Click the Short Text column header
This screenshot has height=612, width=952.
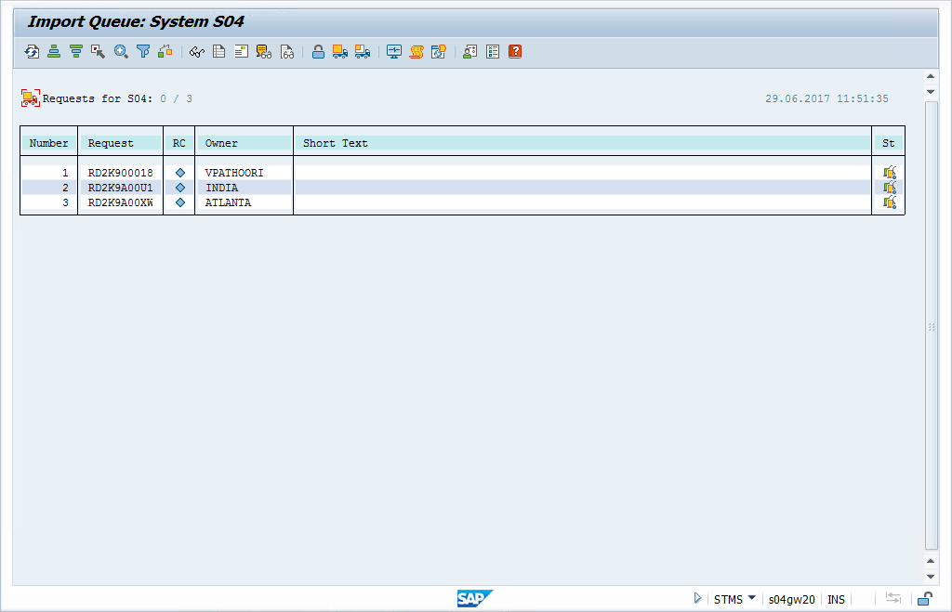(x=336, y=143)
